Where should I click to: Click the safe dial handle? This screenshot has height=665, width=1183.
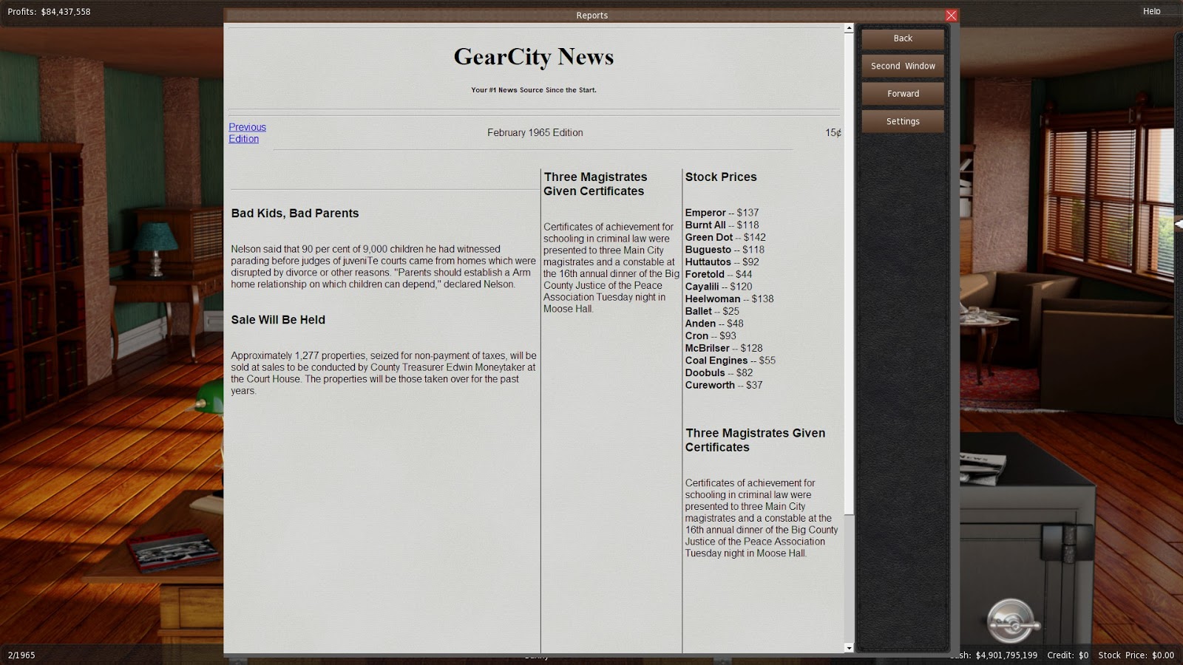coord(1012,621)
